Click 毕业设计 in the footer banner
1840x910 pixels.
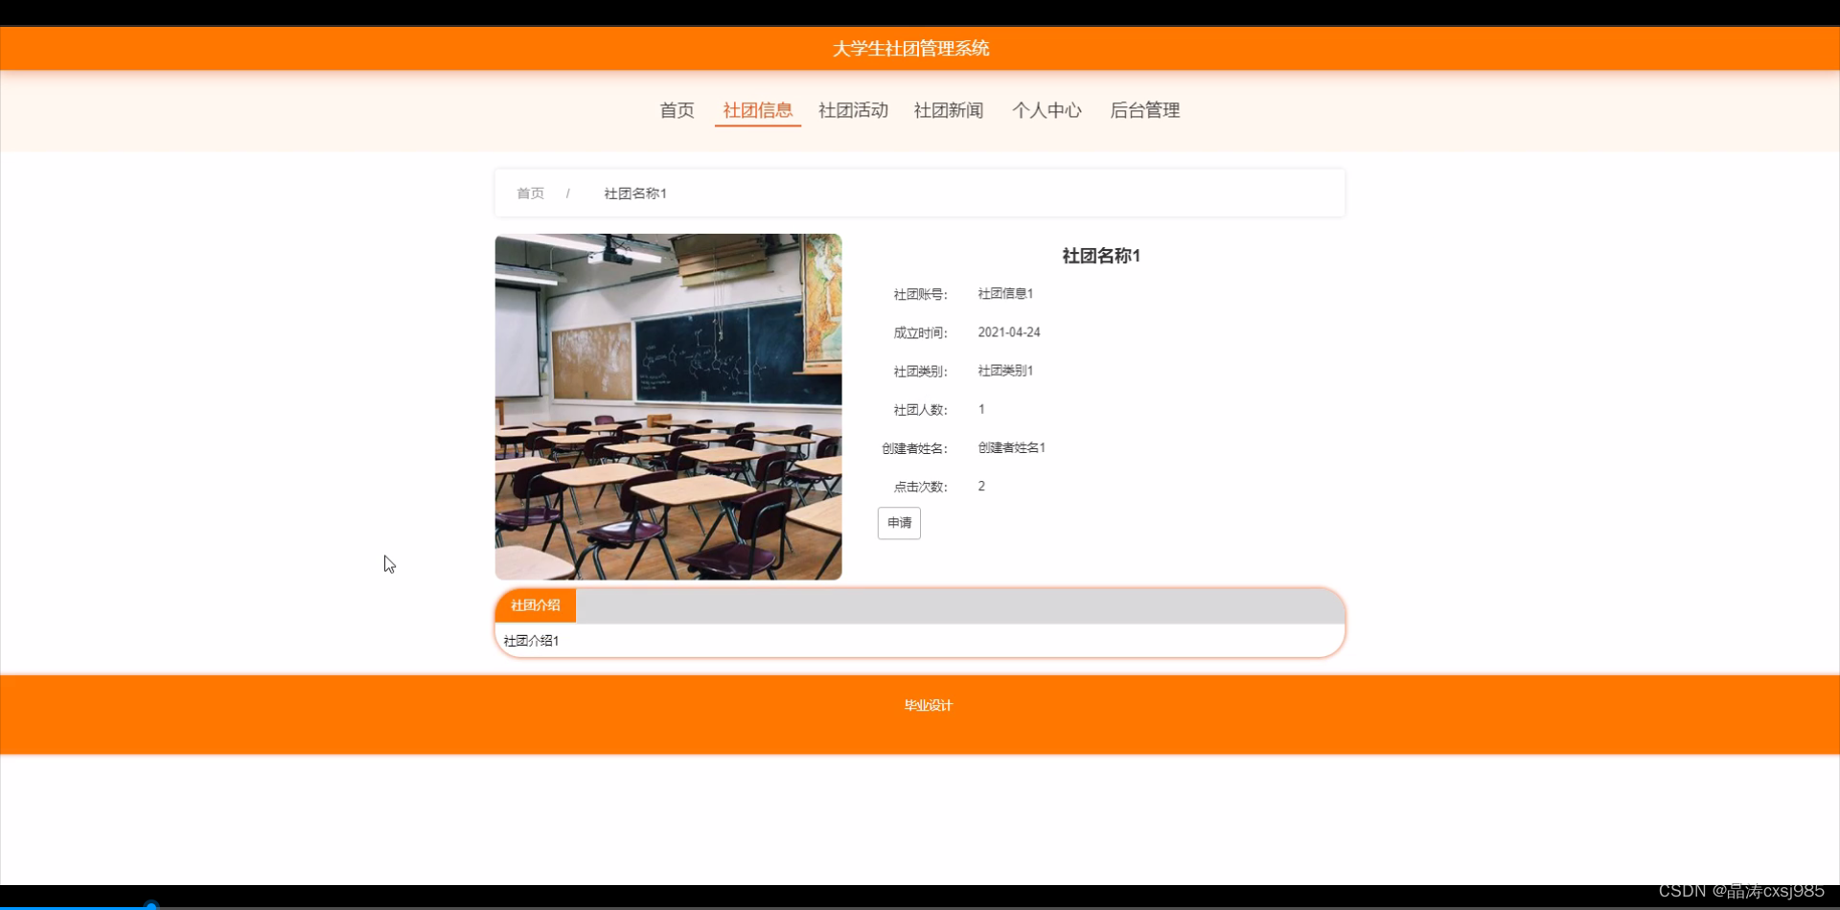tap(927, 704)
